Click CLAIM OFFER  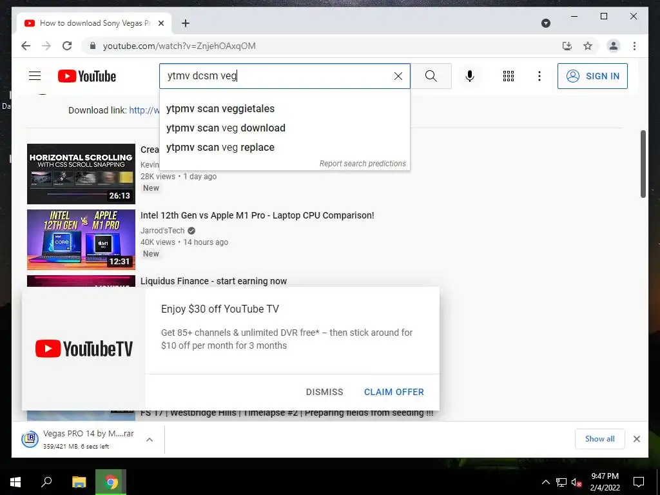click(394, 392)
